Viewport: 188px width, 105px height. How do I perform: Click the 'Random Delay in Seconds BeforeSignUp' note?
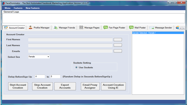coord(87,77)
